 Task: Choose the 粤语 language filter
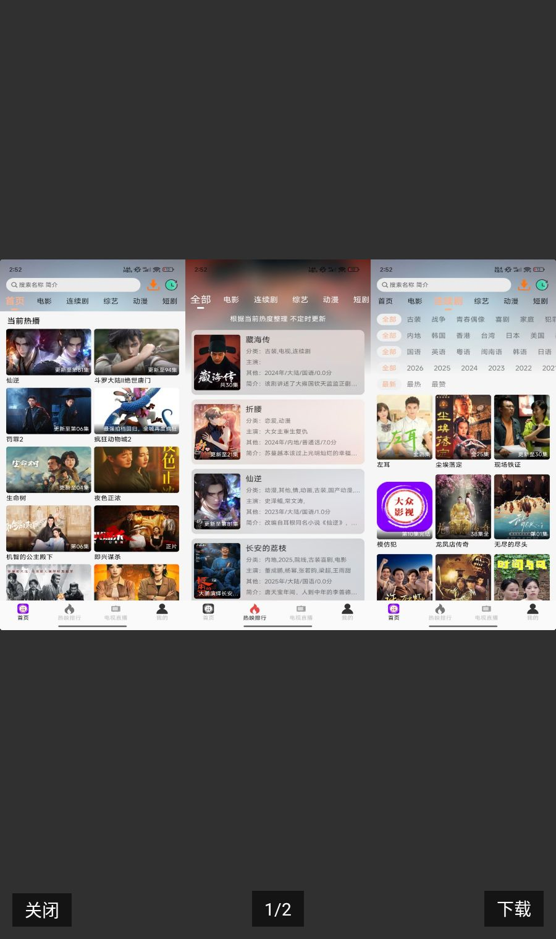[463, 352]
